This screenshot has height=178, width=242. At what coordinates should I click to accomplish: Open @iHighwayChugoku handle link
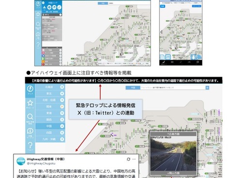pyautogui.click(x=41, y=163)
